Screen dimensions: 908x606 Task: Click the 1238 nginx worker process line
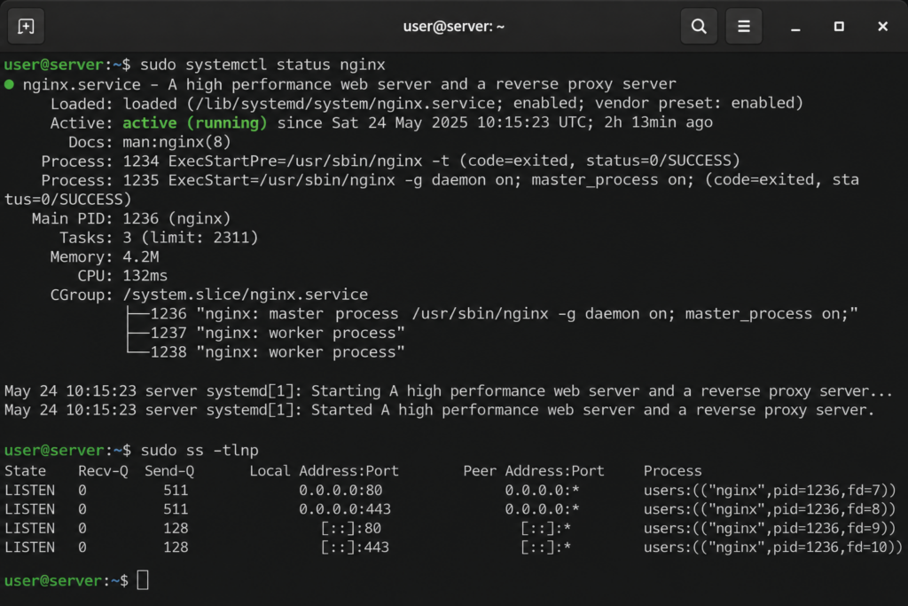266,352
